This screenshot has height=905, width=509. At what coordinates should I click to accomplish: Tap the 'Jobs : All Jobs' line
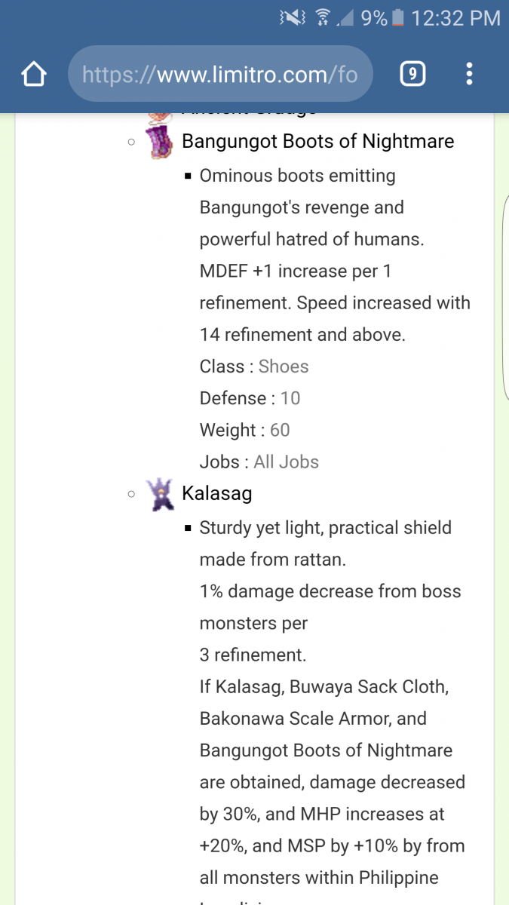click(x=259, y=462)
